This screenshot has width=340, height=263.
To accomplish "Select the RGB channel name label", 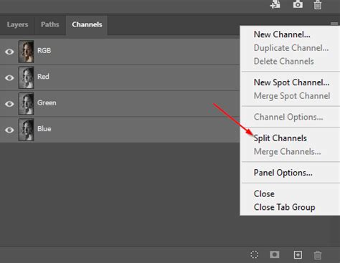I will [x=44, y=51].
